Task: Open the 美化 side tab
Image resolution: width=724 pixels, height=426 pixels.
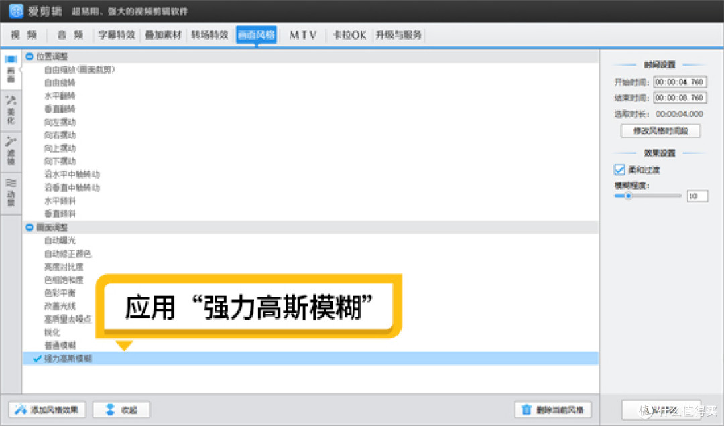Action: pyautogui.click(x=11, y=111)
